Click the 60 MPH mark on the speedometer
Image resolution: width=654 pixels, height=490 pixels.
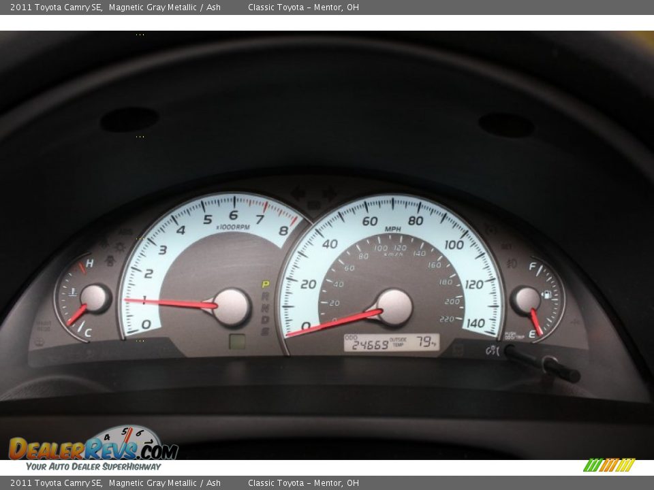point(369,221)
